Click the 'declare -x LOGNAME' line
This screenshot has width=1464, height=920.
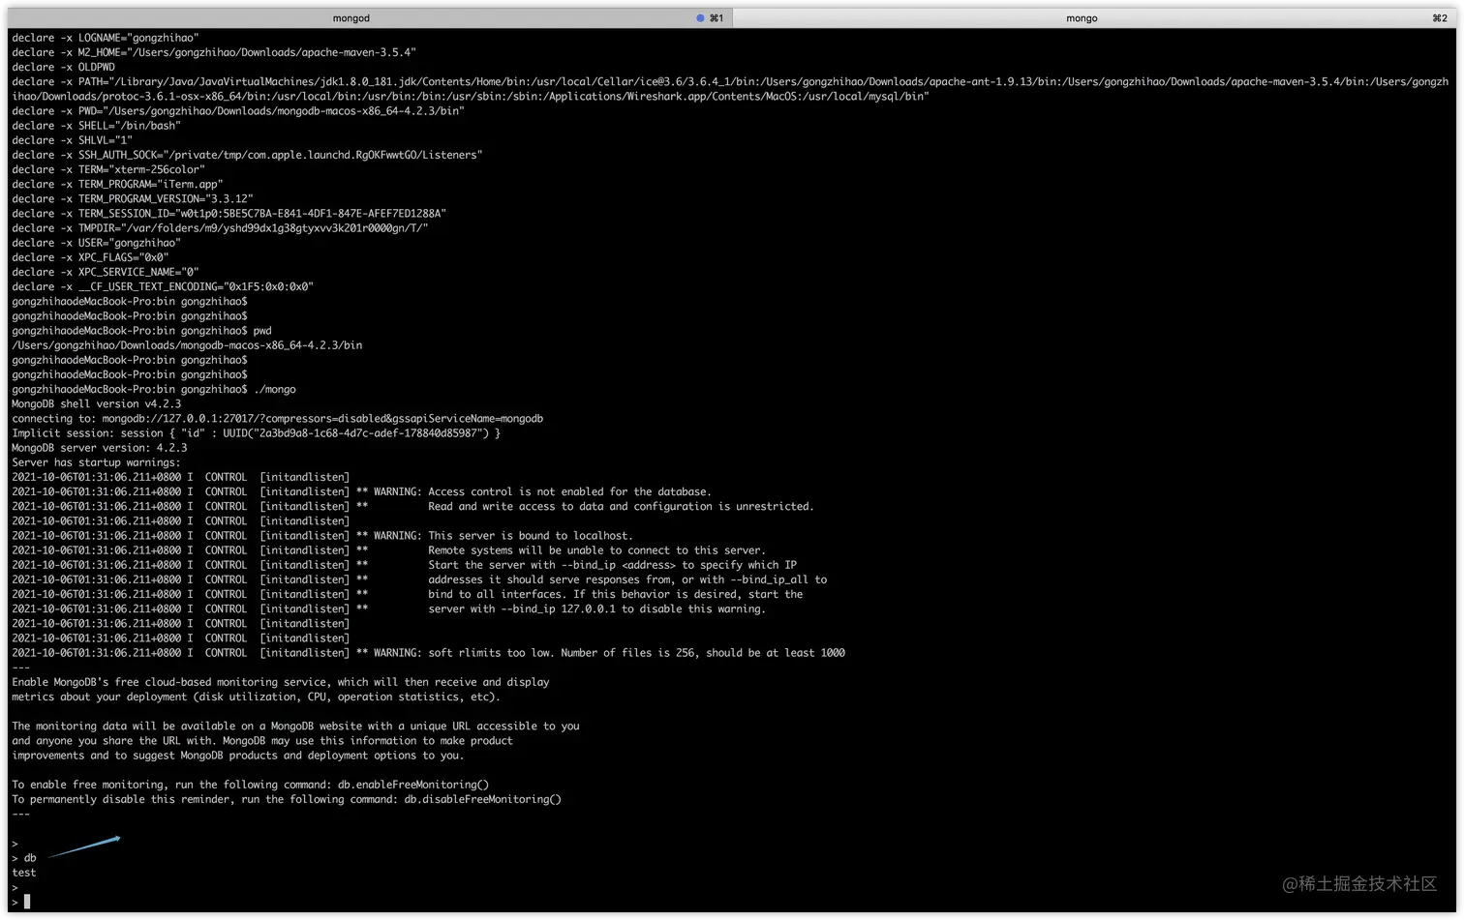[106, 38]
